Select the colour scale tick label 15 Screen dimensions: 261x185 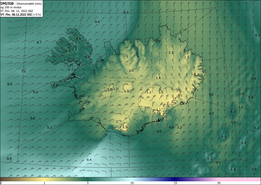click(x=175, y=183)
